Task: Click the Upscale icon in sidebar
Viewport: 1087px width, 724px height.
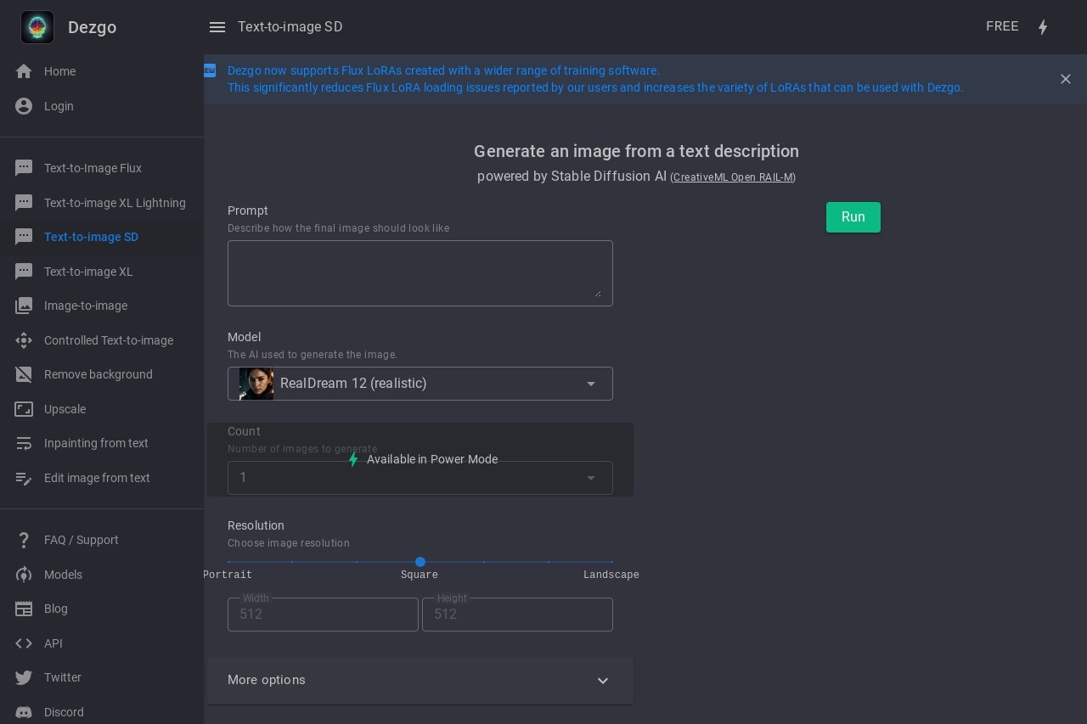Action: tap(24, 409)
